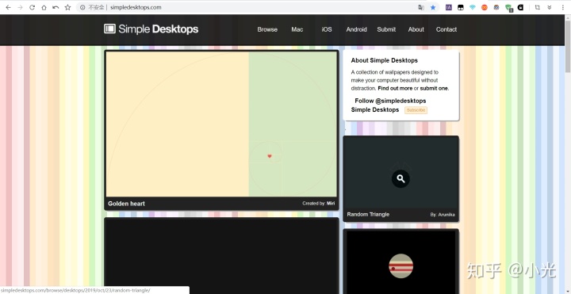Click the About Simple Desktops heading
Viewport: 571px width, 294px height.
(x=384, y=60)
